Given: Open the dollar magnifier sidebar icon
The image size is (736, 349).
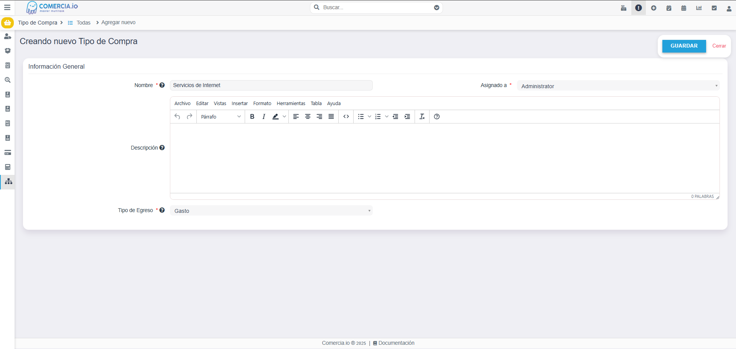Looking at the screenshot, I should click(7, 80).
